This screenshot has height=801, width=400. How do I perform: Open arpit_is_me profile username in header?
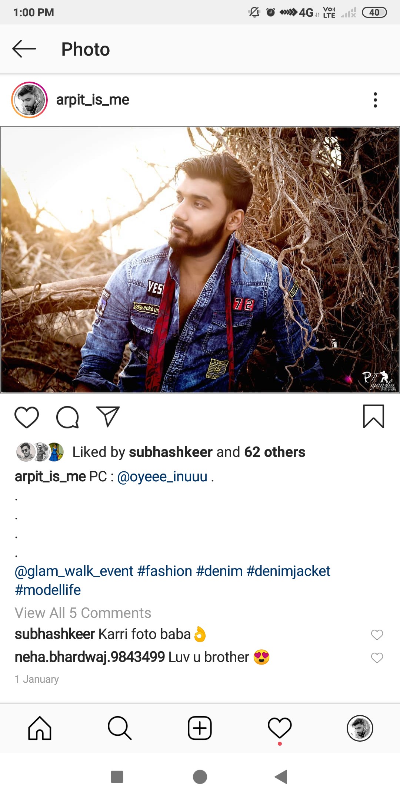(93, 100)
